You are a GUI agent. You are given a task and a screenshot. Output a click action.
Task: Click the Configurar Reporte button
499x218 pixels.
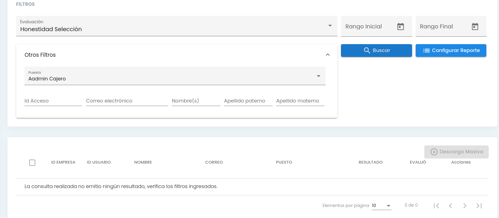point(451,50)
